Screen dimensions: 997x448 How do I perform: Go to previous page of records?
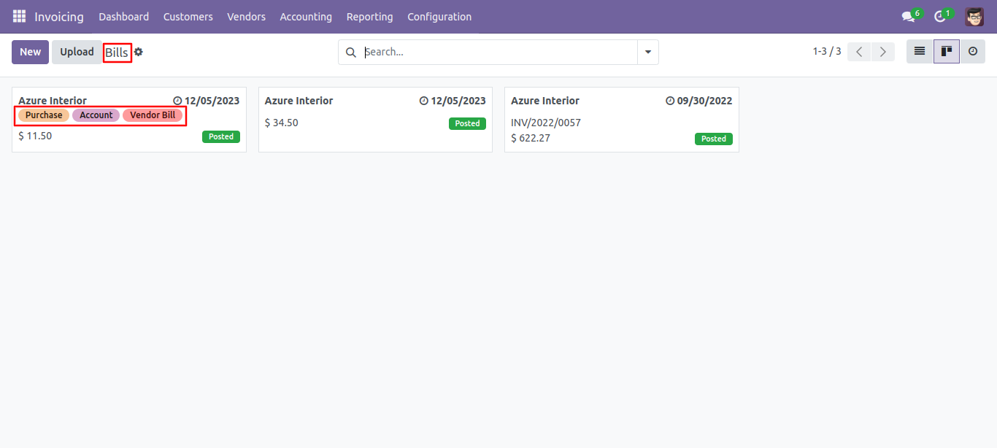pos(859,52)
